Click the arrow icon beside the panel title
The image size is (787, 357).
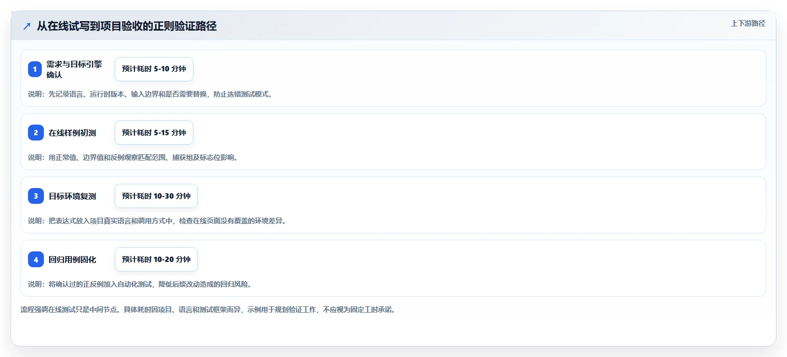pos(27,26)
